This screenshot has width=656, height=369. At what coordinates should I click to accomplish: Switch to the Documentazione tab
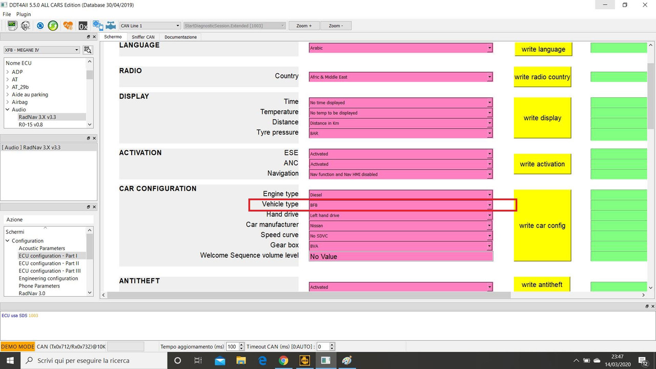pyautogui.click(x=180, y=37)
